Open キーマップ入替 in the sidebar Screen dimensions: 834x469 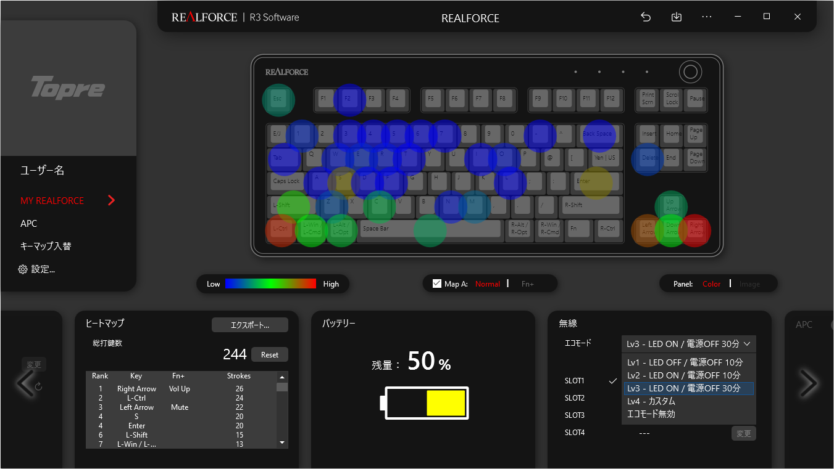[x=46, y=247]
